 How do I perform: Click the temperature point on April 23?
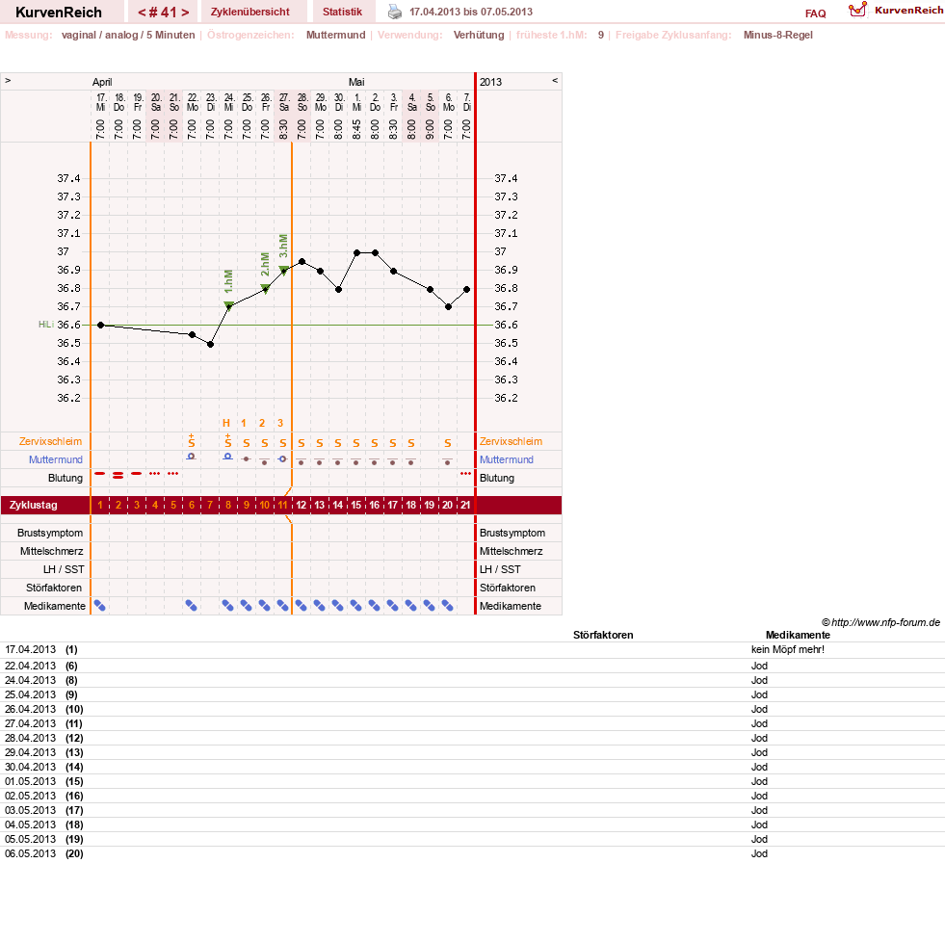[210, 344]
